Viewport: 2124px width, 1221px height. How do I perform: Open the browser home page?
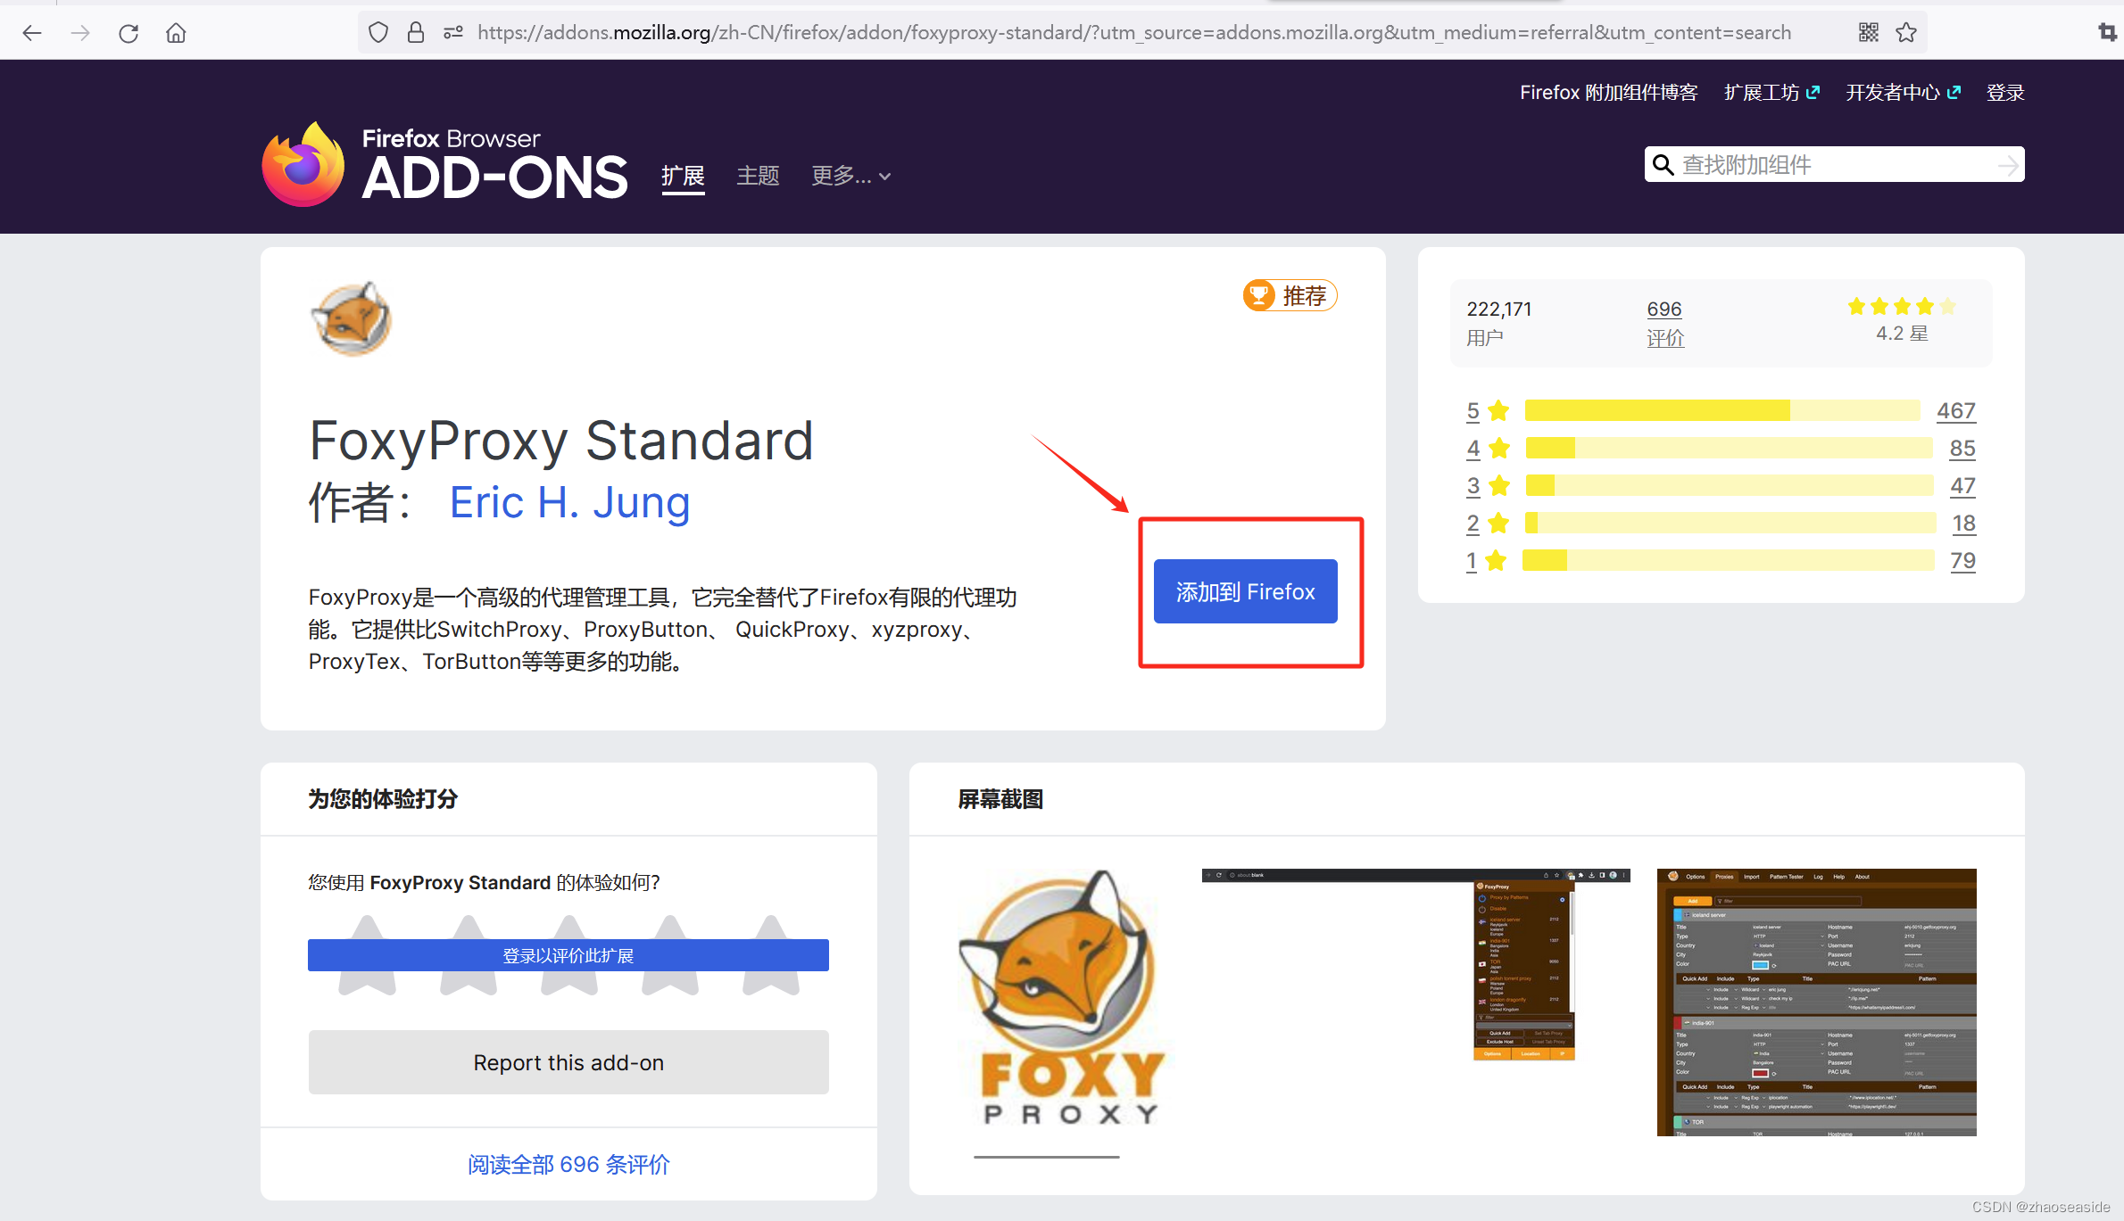coord(176,33)
